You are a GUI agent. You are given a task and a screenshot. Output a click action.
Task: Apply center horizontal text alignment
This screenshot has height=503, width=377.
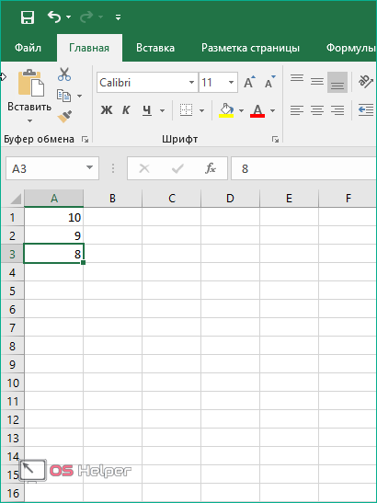tap(317, 110)
